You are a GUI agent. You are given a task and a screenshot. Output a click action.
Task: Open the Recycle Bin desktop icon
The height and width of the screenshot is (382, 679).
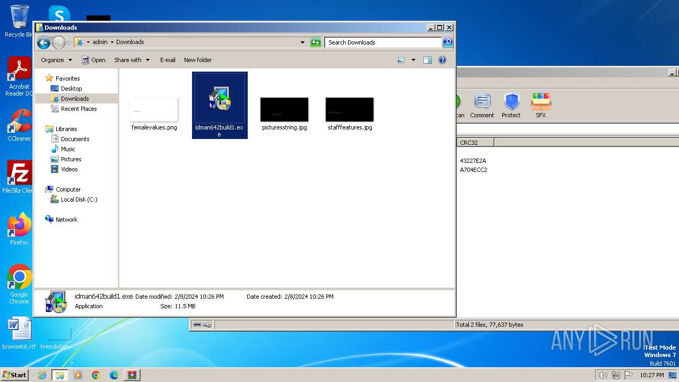[x=19, y=21]
